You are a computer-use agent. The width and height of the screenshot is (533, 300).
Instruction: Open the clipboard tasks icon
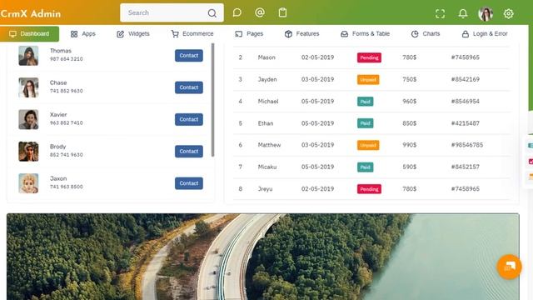tap(282, 12)
